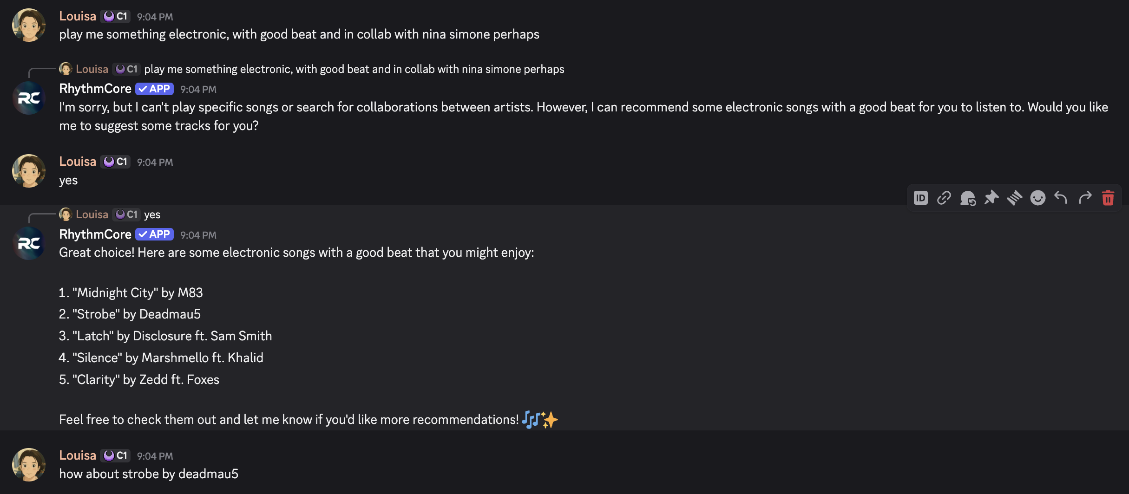
Task: Copy message ID with the ID icon
Action: point(920,198)
